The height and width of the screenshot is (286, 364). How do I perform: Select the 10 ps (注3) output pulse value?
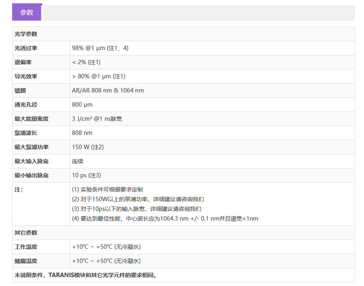[86, 175]
